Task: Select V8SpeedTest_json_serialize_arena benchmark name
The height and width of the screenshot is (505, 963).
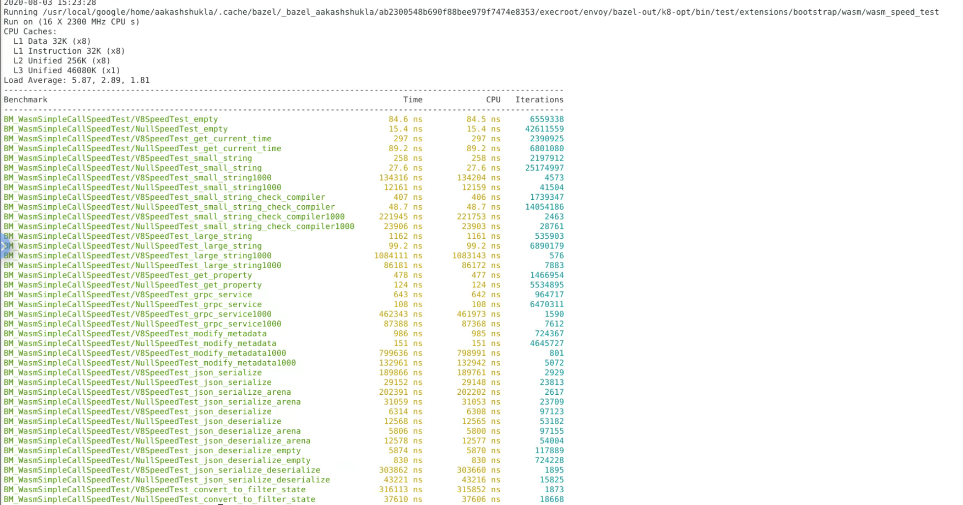Action: coord(148,392)
